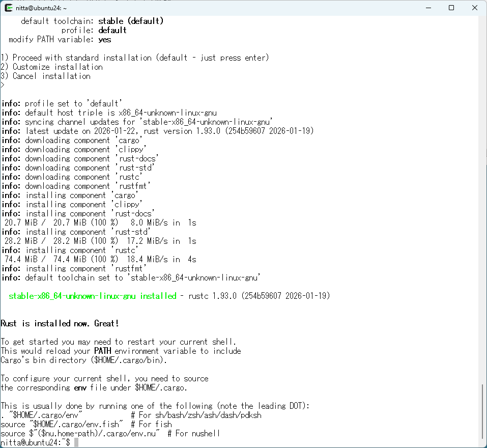Click the '3) Cancel installation' line
487x448 pixels.
click(x=46, y=76)
